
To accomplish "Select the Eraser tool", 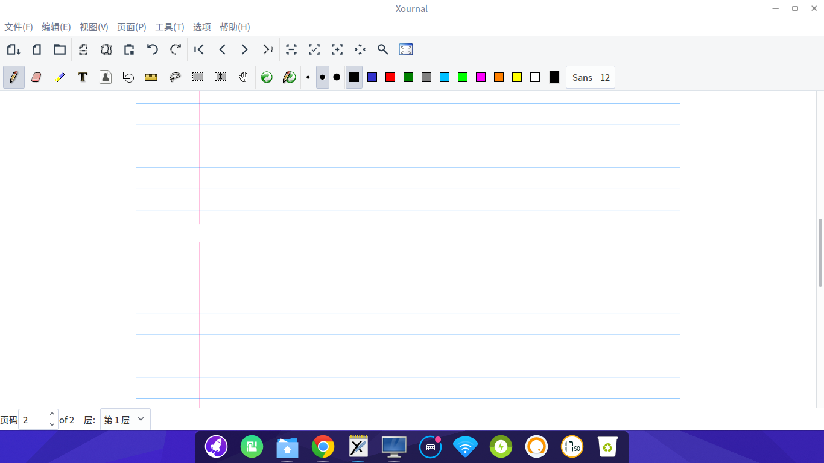I will point(36,77).
